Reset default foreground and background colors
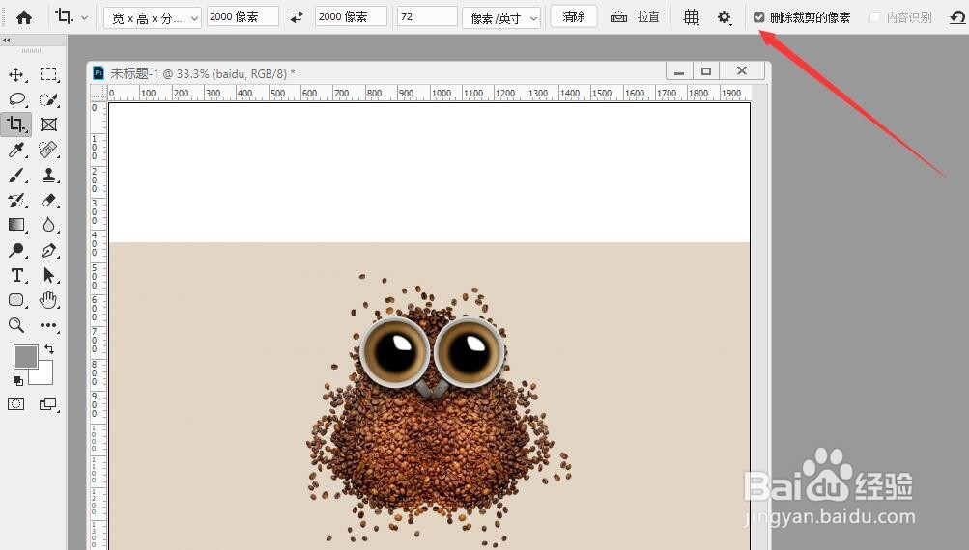 (18, 381)
